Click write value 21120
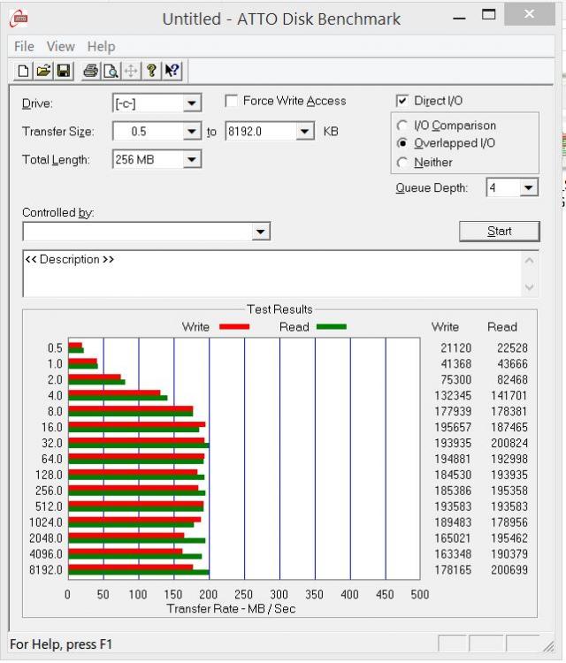 (x=455, y=348)
